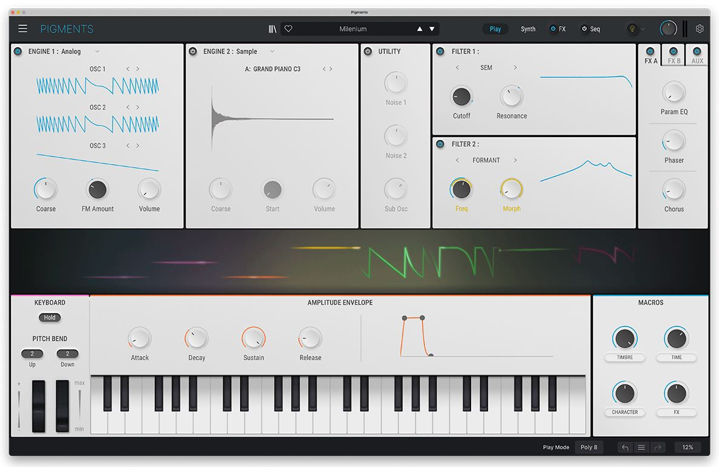Select next sample after Grand Piano C3
The image size is (719, 467).
pyautogui.click(x=330, y=69)
